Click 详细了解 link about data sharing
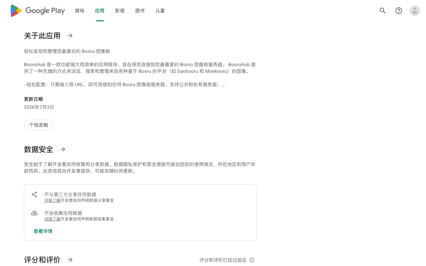Image resolution: width=426 pixels, height=266 pixels. (52, 200)
